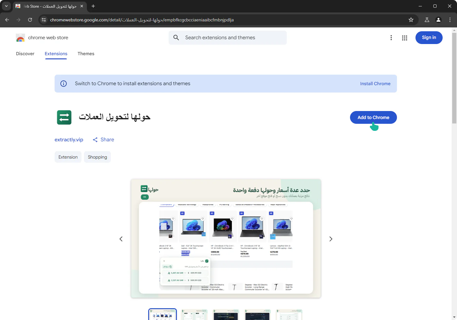This screenshot has width=457, height=320.
Task: Focus the address bar URL
Action: (142, 20)
